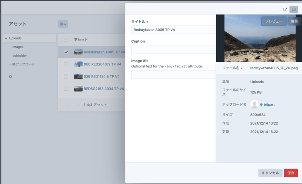Click the gear icon below 一時アップロード
Image resolution: width=302 pixels, height=184 pixels.
pos(11,77)
